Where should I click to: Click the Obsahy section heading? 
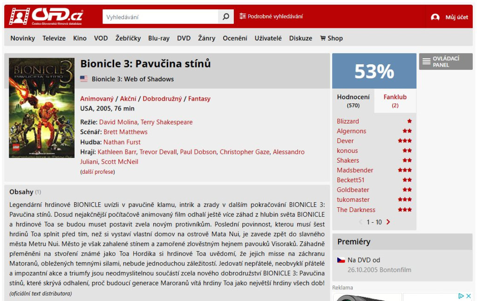click(21, 192)
